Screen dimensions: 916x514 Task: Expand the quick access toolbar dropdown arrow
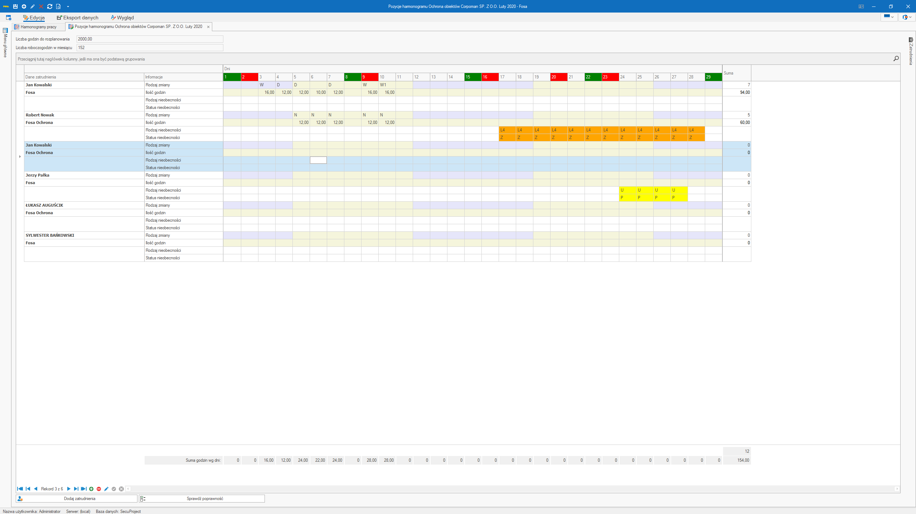click(68, 6)
